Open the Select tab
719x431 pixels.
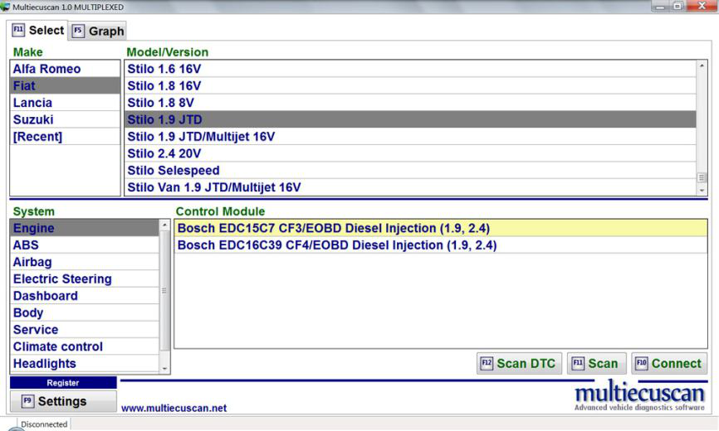click(x=37, y=31)
